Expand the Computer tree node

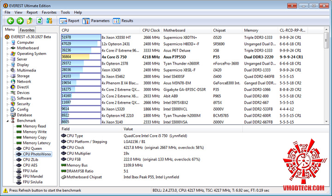click(x=8, y=42)
